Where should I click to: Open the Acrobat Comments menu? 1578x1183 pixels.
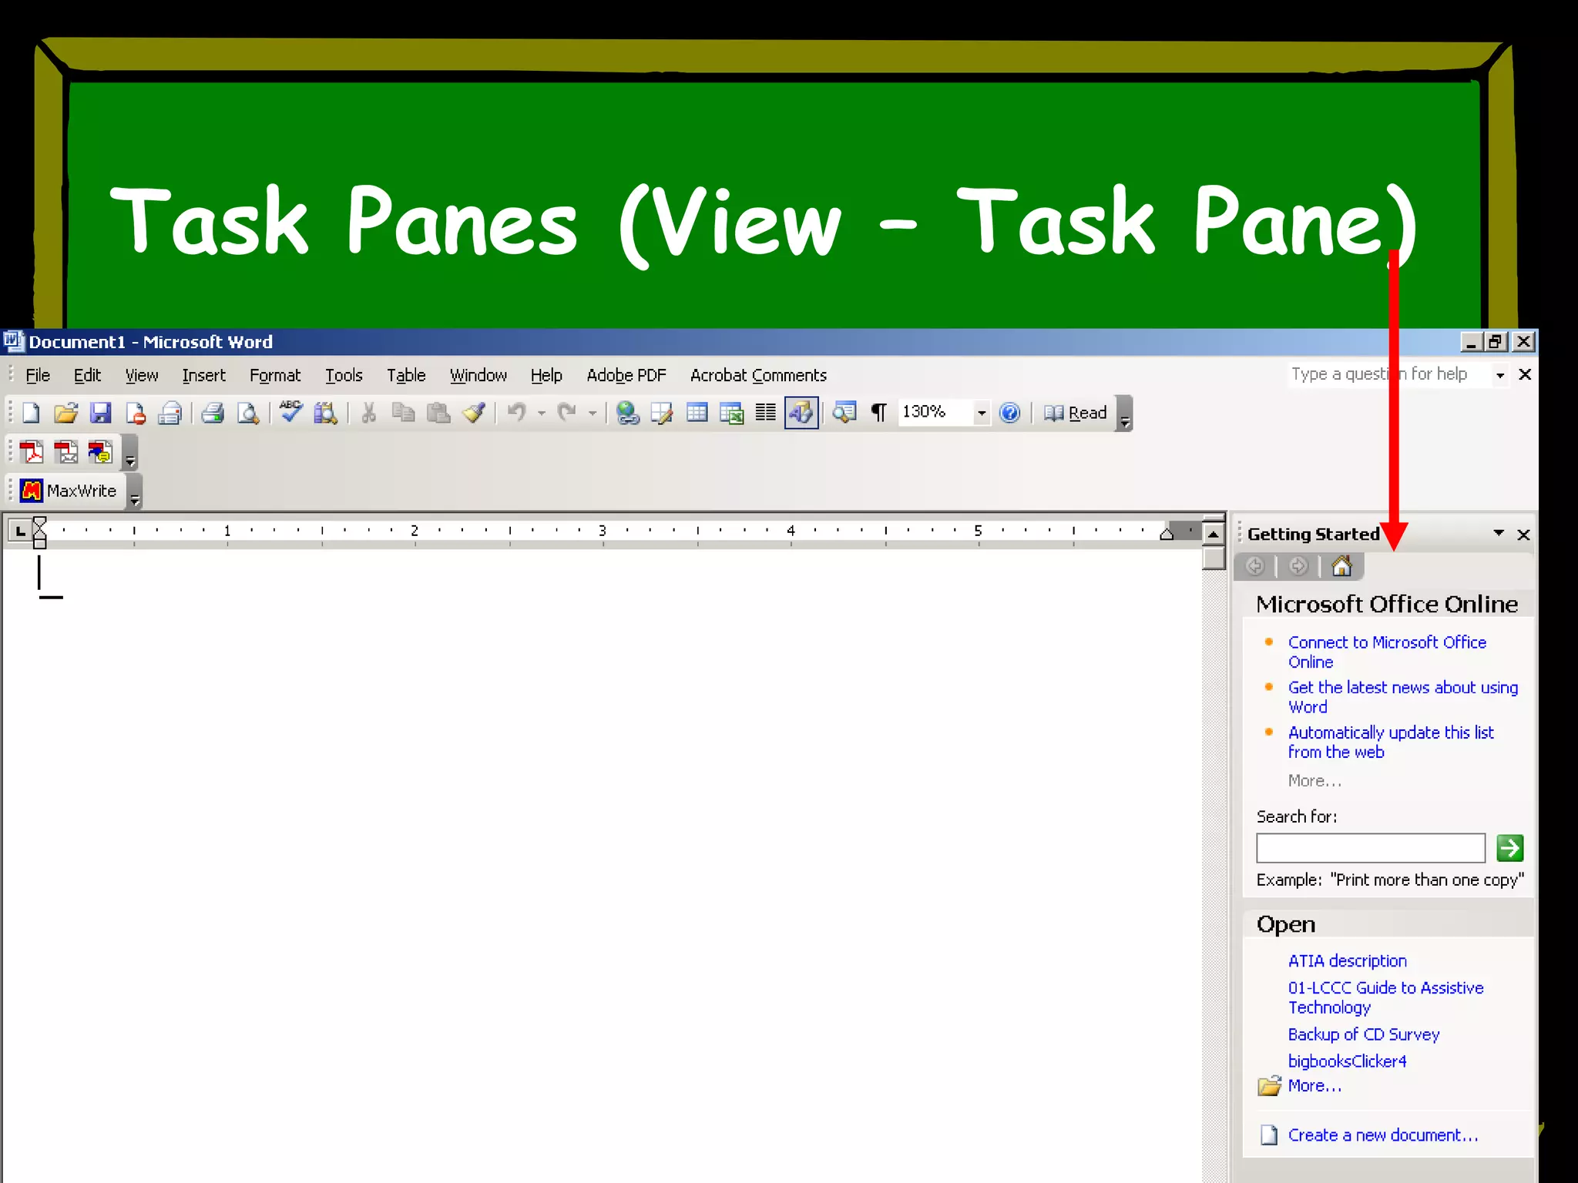pyautogui.click(x=758, y=375)
